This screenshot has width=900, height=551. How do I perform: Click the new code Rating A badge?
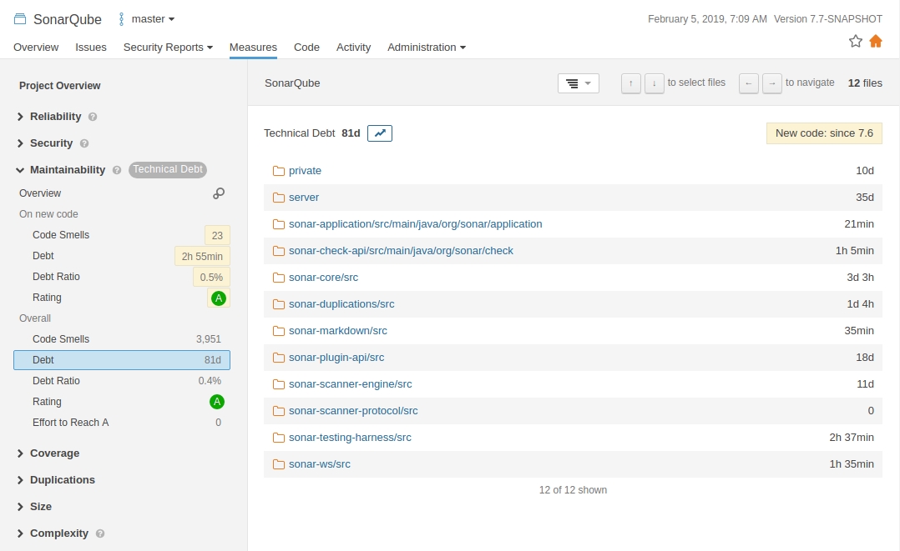[x=218, y=298]
